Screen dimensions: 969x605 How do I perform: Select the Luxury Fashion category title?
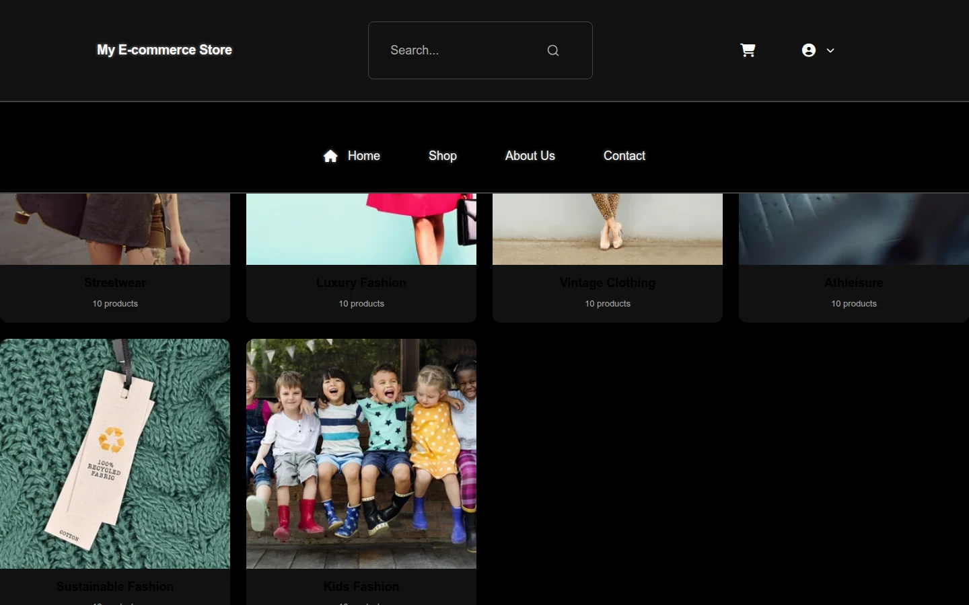click(x=361, y=283)
